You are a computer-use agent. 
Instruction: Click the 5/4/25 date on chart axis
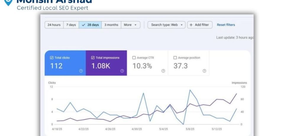[x=164, y=129]
